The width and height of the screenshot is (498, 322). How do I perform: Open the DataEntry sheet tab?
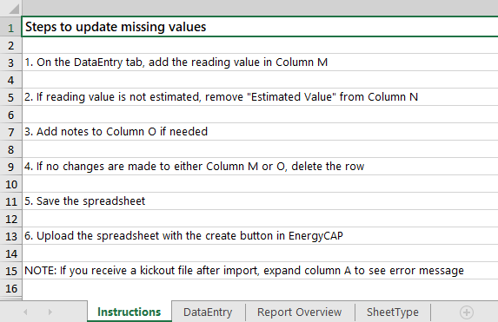208,312
